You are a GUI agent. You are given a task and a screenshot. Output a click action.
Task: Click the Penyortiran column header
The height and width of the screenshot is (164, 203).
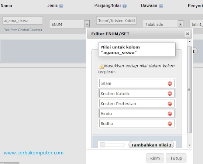[195, 6]
